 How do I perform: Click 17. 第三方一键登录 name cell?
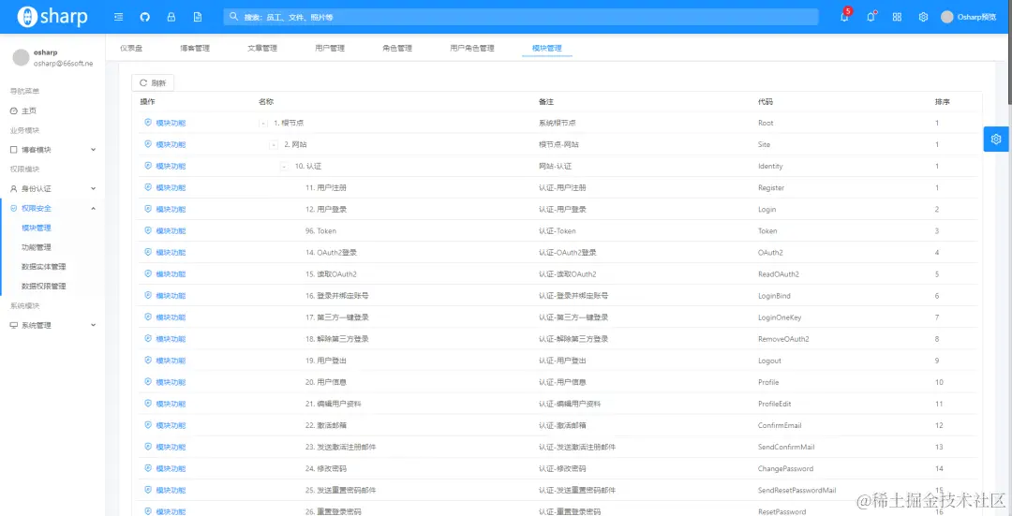click(x=337, y=317)
